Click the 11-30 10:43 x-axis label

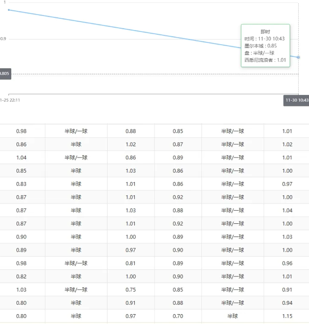[297, 100]
